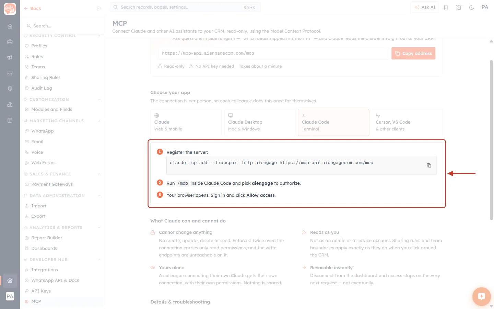Select the Claude Desktop tab
This screenshot has width=494, height=309.
point(260,123)
